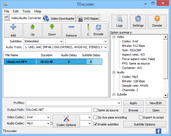Click option summary scrollbar down arrow
171x136 pixels.
165,96
